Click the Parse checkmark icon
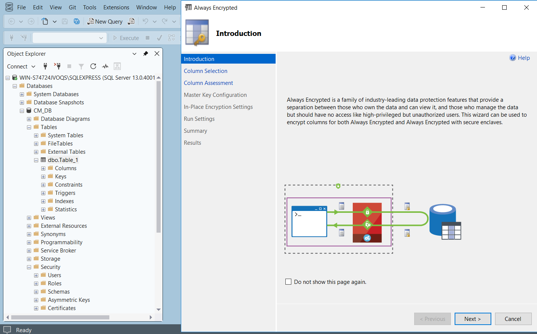Viewport: 537px width, 334px height. click(x=160, y=38)
